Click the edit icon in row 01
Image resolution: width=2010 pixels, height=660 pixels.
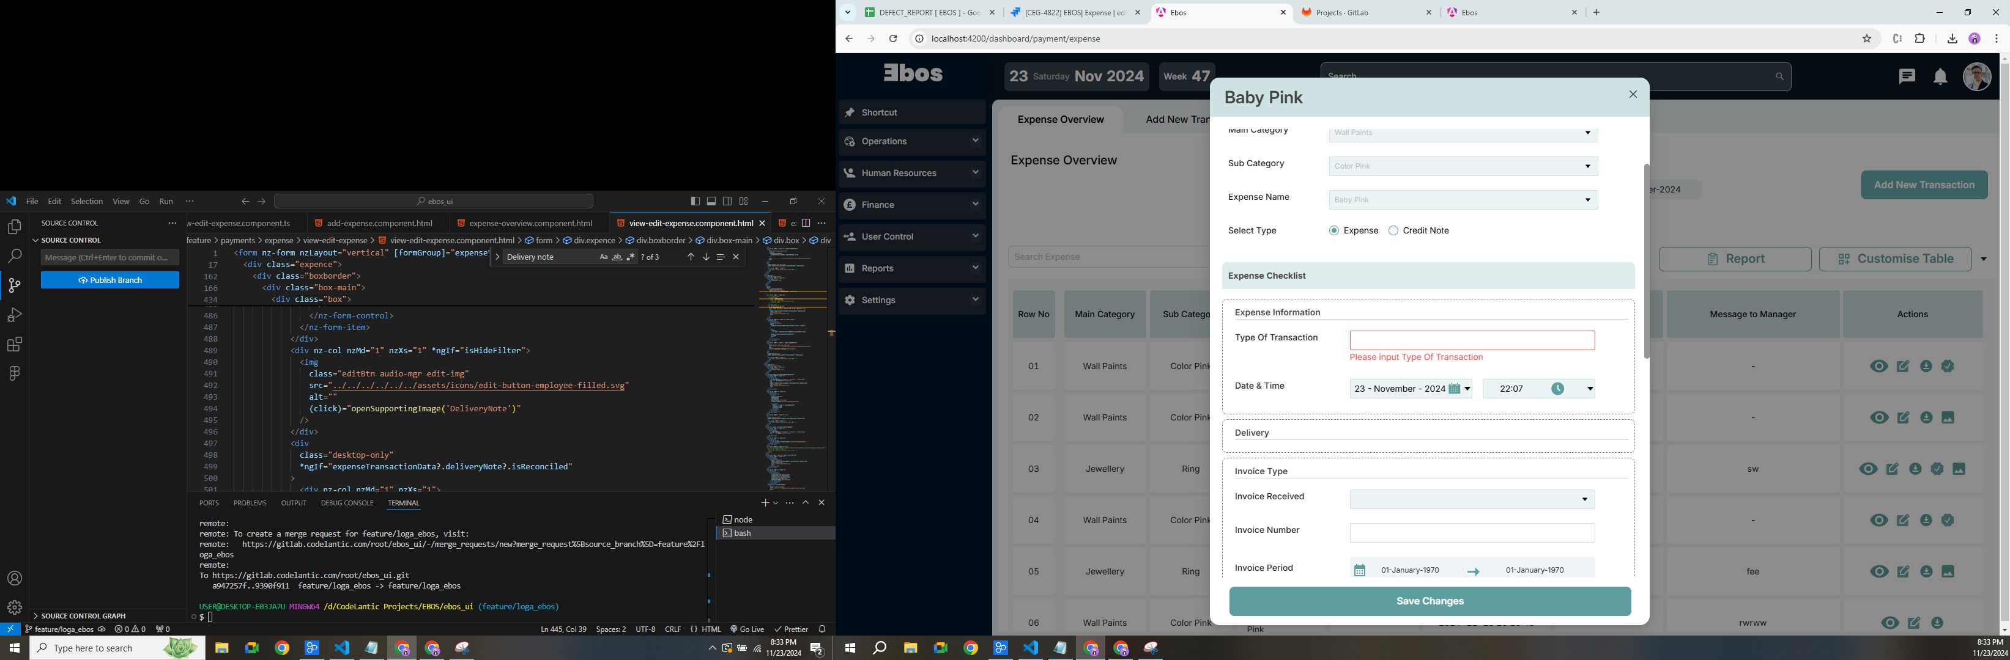point(1903,366)
